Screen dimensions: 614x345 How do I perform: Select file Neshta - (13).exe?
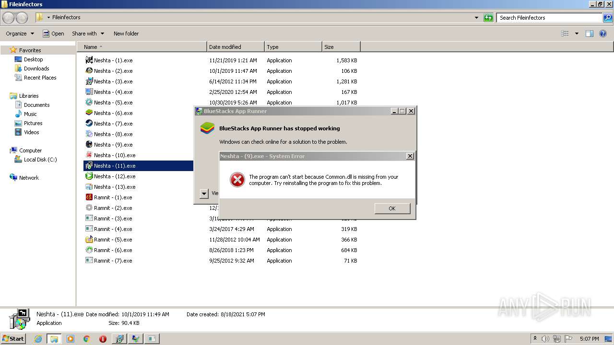click(x=115, y=187)
